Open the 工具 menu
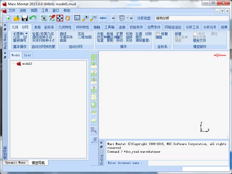 point(45,10)
